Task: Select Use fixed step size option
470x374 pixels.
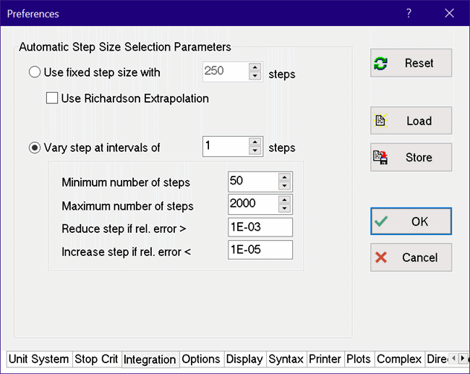Action: pos(35,72)
